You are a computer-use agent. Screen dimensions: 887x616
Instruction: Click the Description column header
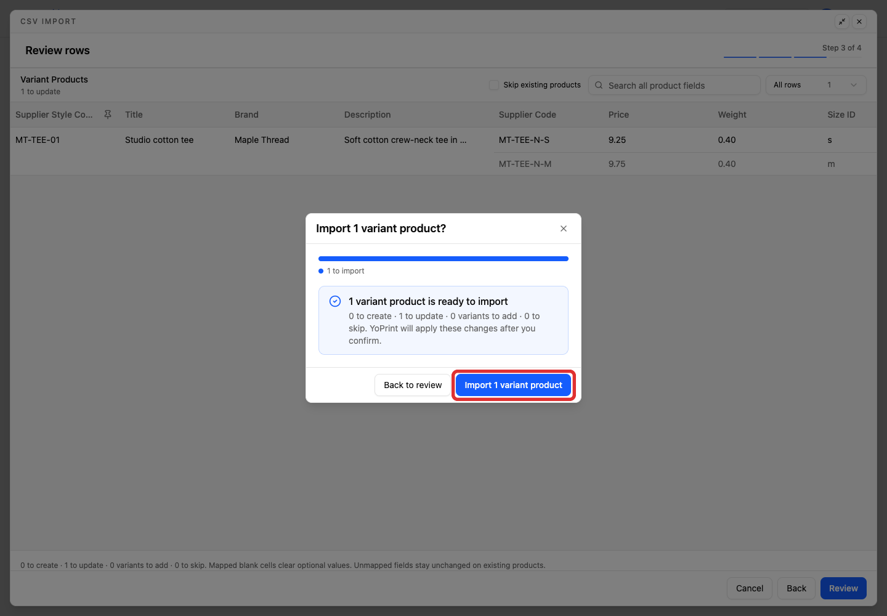click(x=367, y=115)
